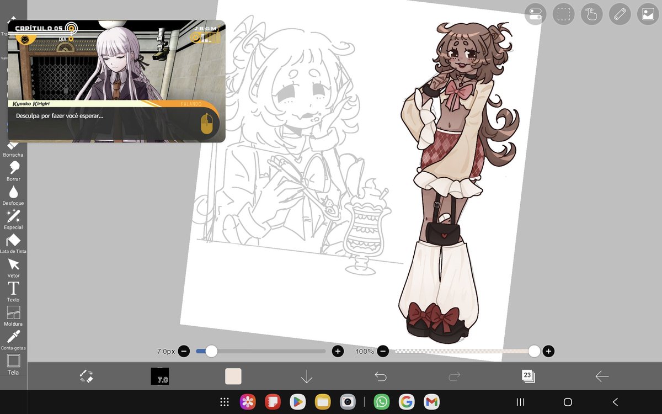Undo the last stroke
The image size is (662, 414).
pos(381,376)
